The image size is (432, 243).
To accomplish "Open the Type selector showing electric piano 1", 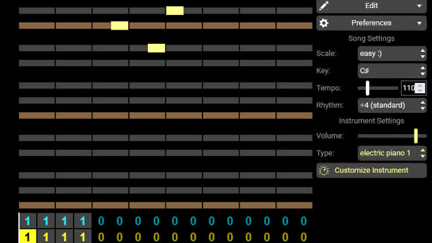I will [391, 153].
